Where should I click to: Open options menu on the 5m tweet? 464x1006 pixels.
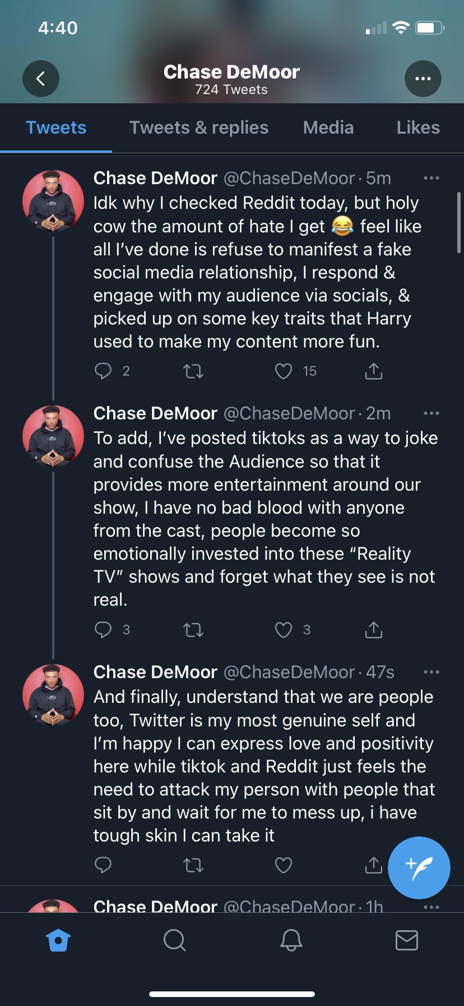click(431, 178)
